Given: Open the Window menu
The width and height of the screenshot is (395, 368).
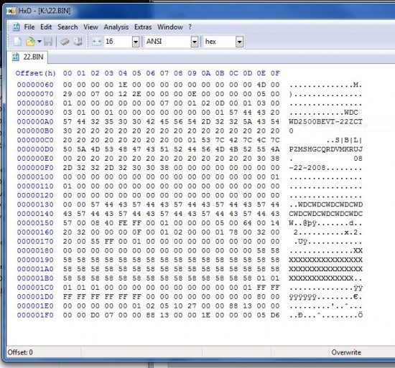Looking at the screenshot, I should (x=170, y=27).
